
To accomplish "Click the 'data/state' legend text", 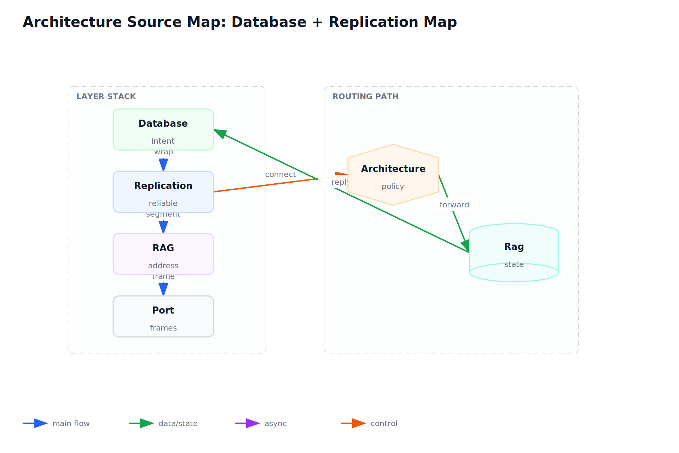I will tap(178, 424).
